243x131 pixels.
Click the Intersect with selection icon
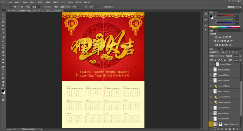coord(22,7)
